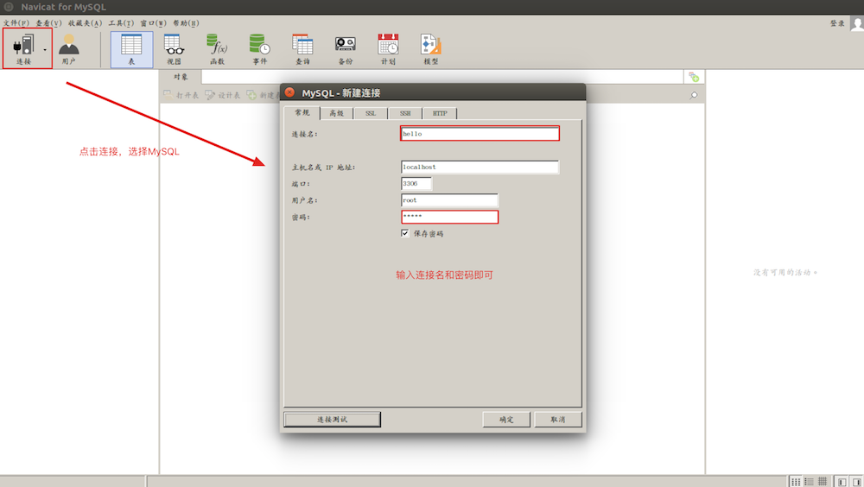This screenshot has width=864, height=487.
Task: Toggle the 保存密码 save password checkbox
Action: click(405, 233)
